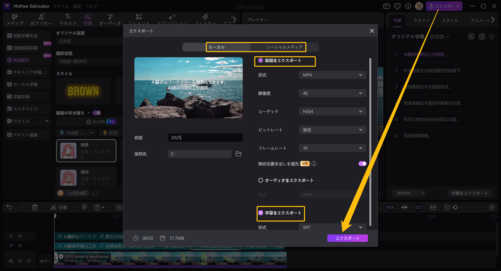Select 動画をエクスポート radio button
The height and width of the screenshot is (271, 501).
[261, 61]
